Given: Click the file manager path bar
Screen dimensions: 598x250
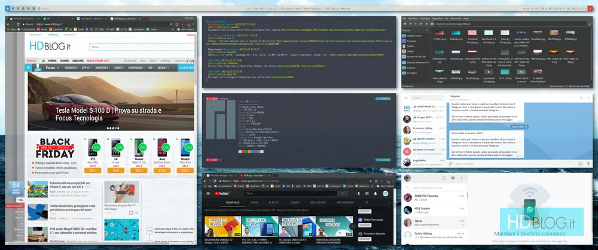Looking at the screenshot, I should point(511,24).
